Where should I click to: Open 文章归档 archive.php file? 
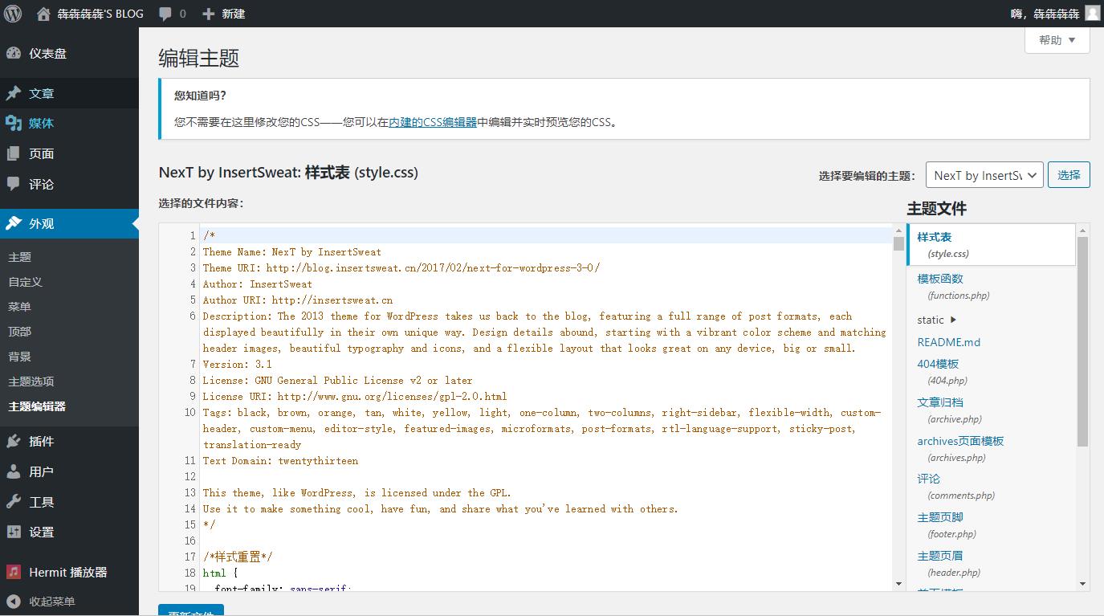click(949, 410)
